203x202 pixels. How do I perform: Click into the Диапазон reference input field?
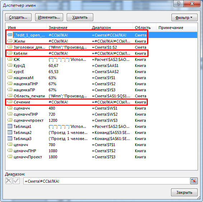(107, 181)
